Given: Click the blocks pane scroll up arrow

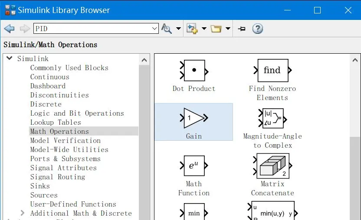Looking at the screenshot, I should pyautogui.click(x=355, y=60).
